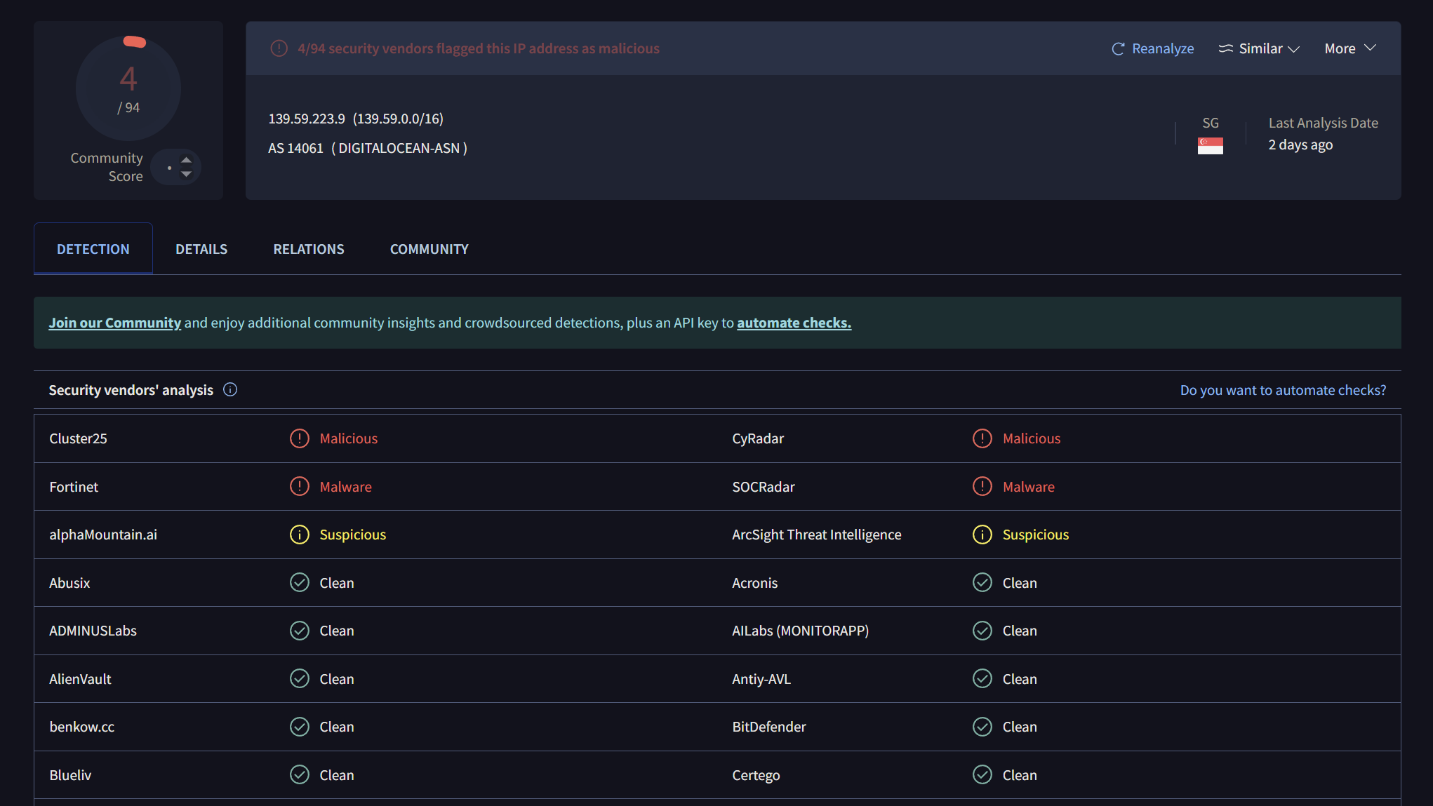This screenshot has width=1433, height=806.
Task: Click the flagged as malicious banner text
Action: [479, 48]
